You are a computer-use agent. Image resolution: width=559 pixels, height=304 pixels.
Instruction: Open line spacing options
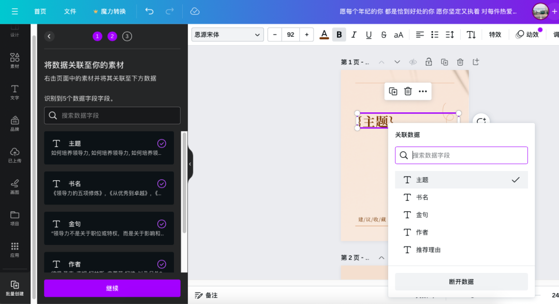(x=450, y=35)
